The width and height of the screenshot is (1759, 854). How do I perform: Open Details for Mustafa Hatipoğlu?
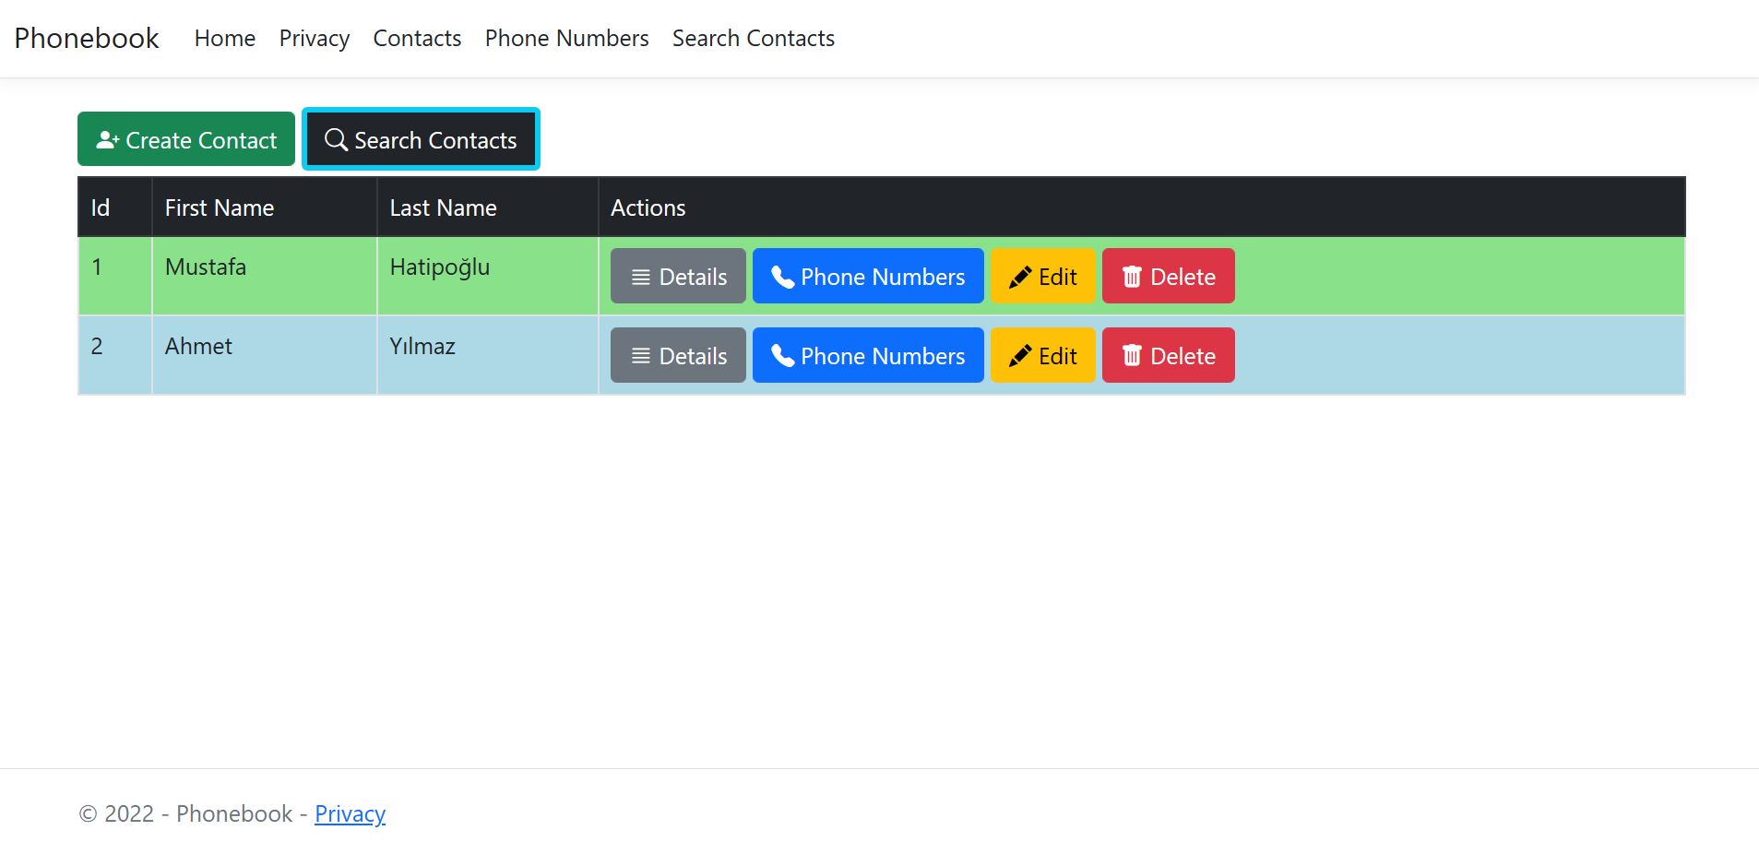pos(678,276)
